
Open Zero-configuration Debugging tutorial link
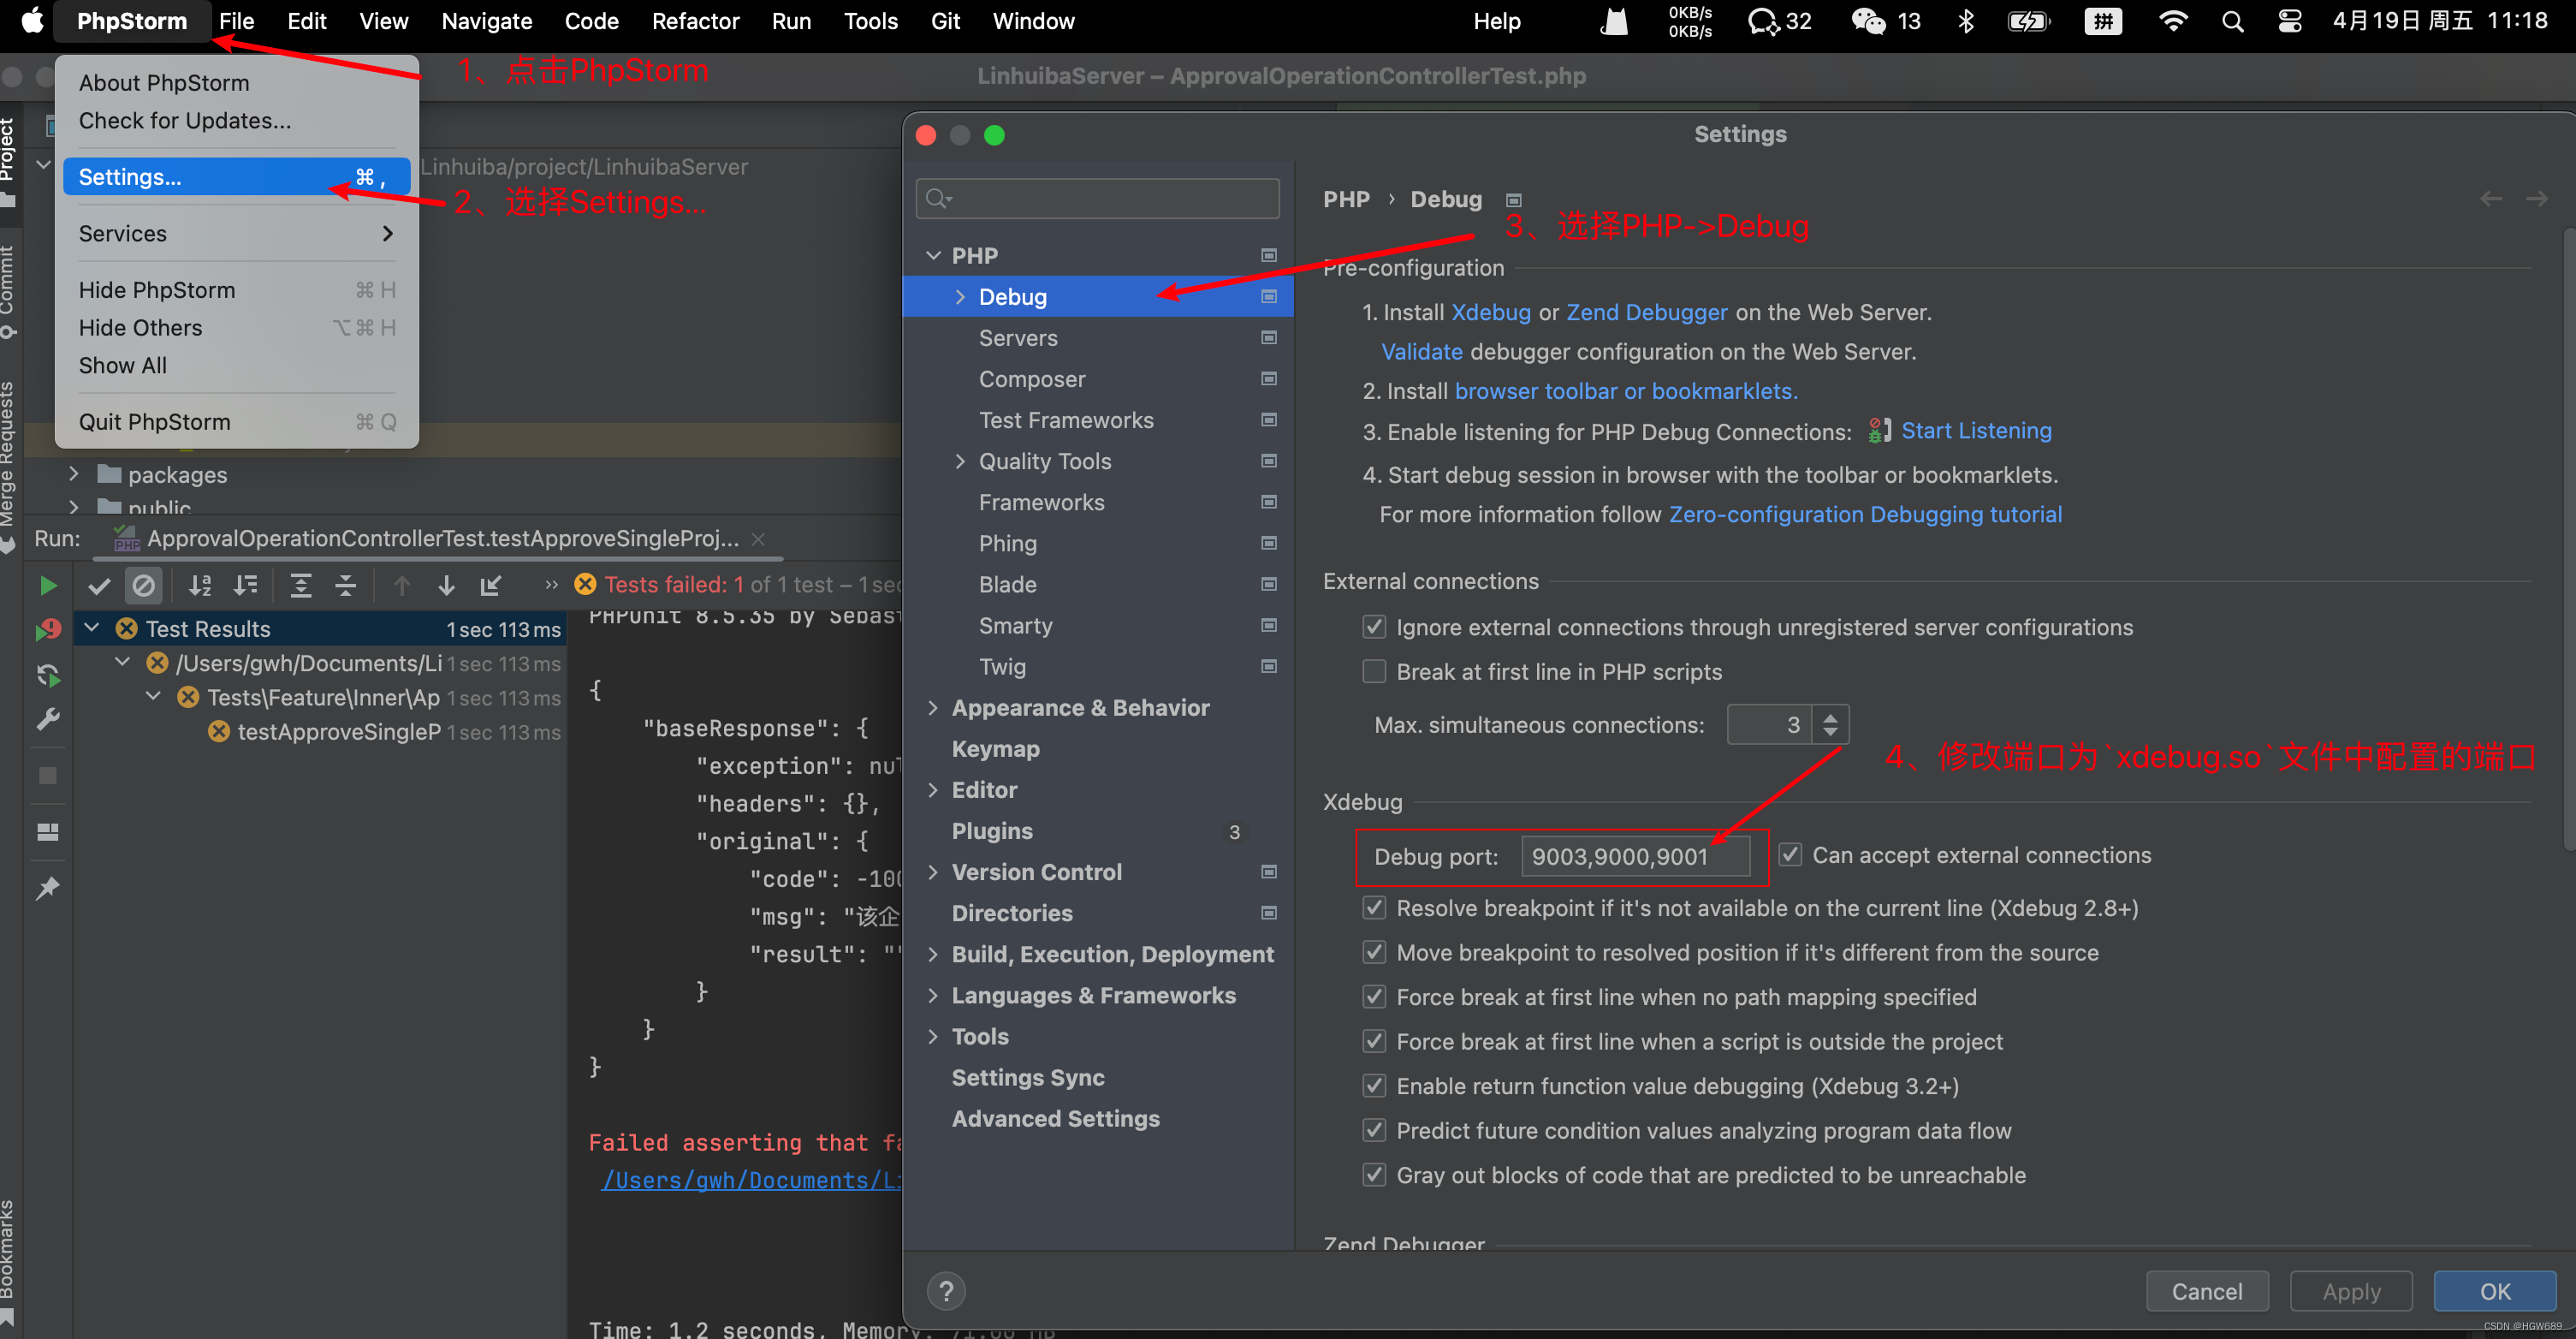[x=1865, y=515]
